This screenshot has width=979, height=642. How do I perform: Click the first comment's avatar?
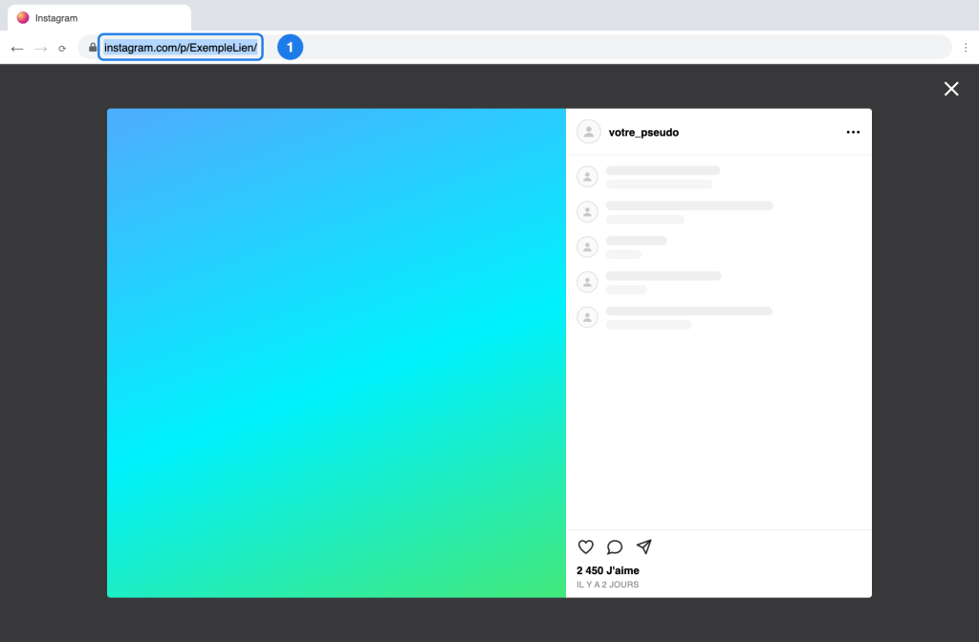588,177
